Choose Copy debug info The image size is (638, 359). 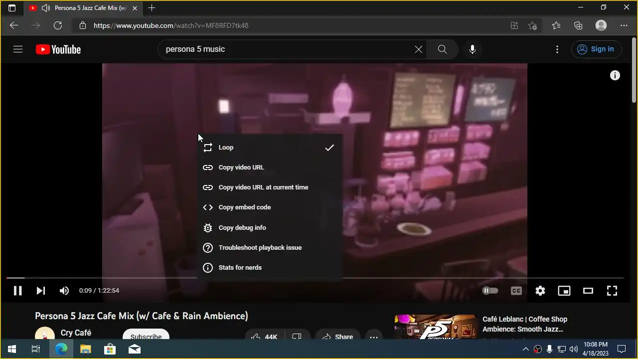pos(269,227)
